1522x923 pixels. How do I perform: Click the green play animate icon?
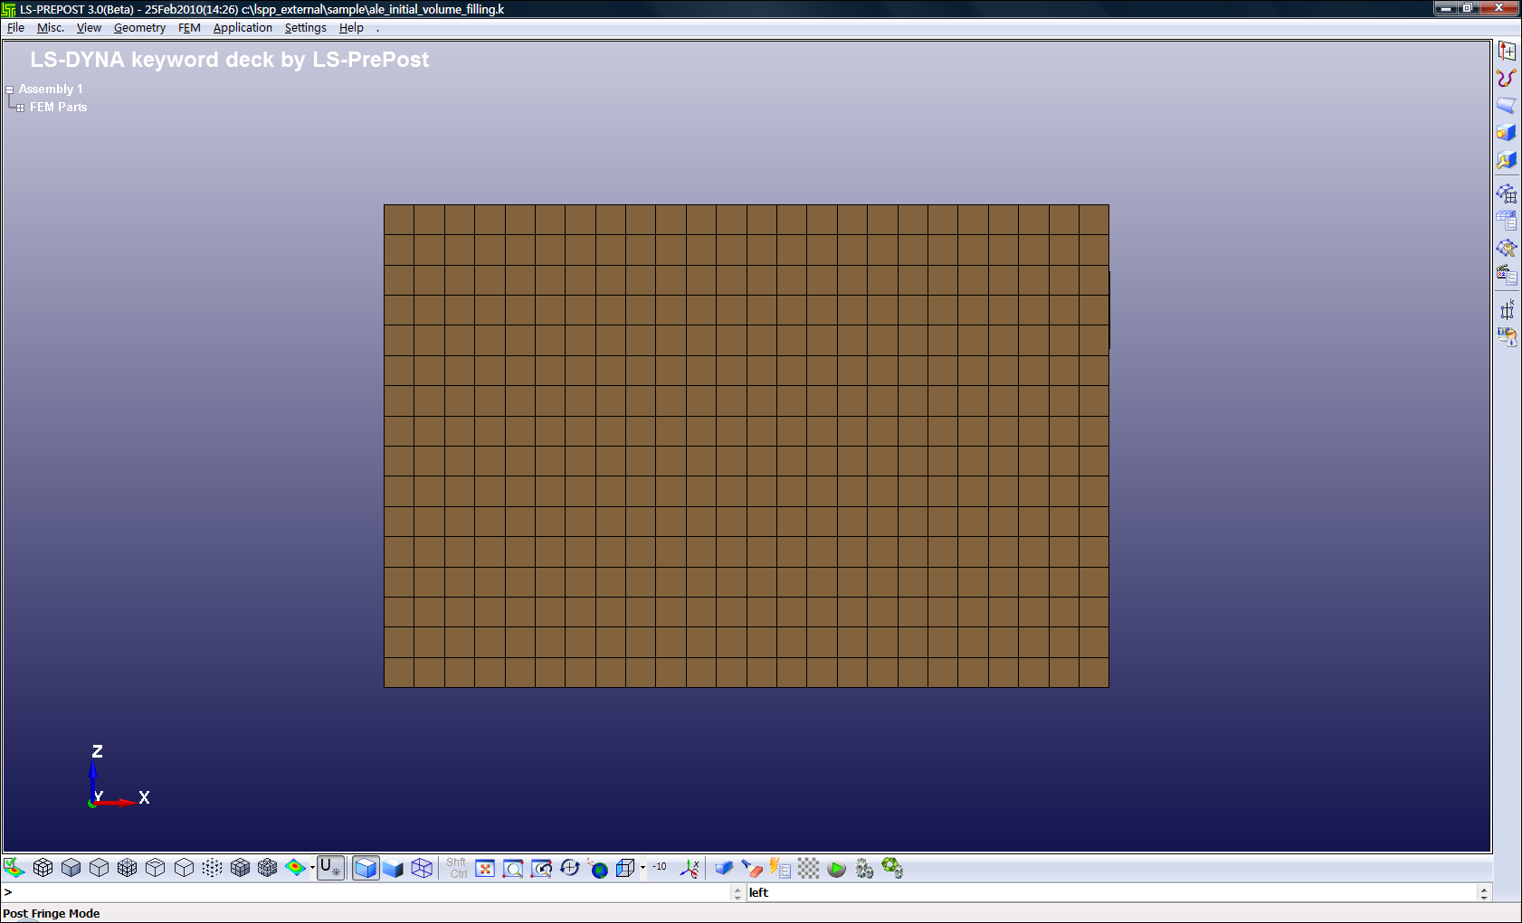pos(836,869)
